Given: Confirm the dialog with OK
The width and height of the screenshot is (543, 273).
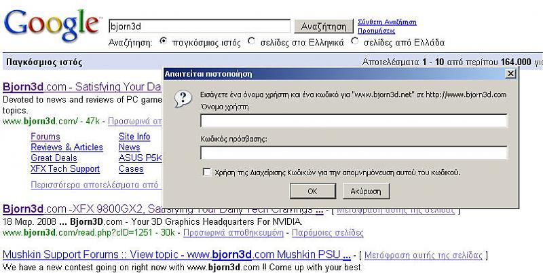Looking at the screenshot, I should pos(313,191).
